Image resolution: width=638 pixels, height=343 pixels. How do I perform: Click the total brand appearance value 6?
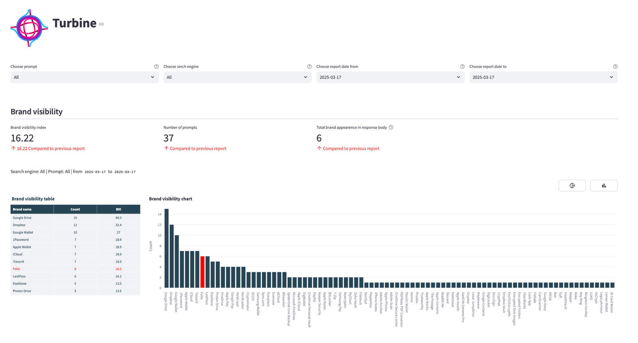pyautogui.click(x=319, y=138)
